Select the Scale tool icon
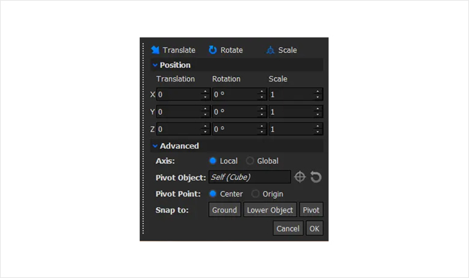469x278 pixels. pyautogui.click(x=271, y=50)
